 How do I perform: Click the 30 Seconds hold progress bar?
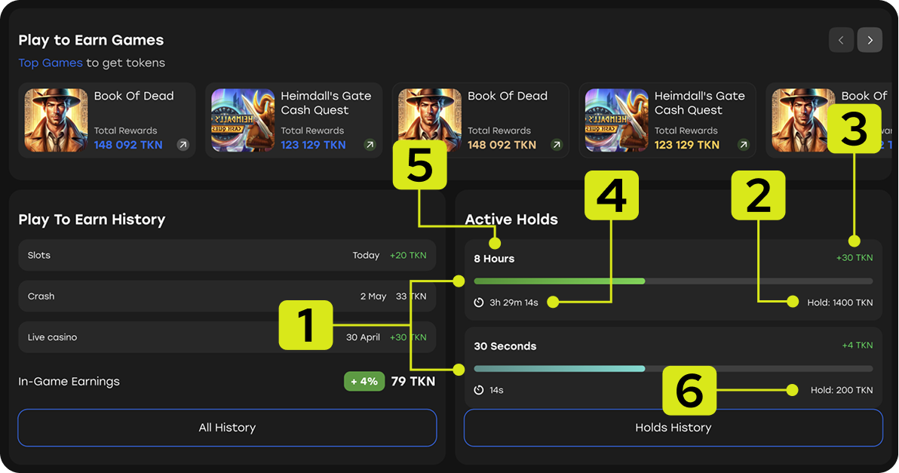point(673,369)
